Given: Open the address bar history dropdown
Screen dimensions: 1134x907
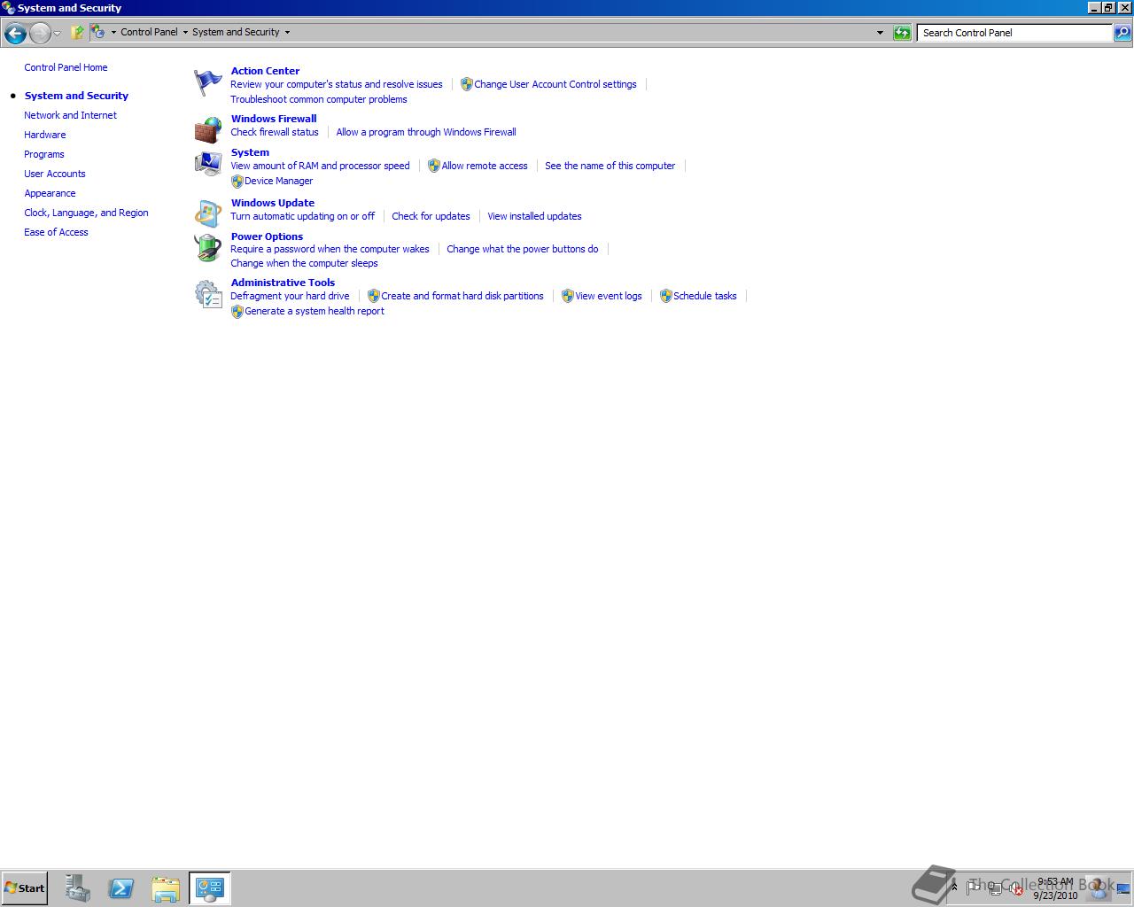Looking at the screenshot, I should [x=880, y=33].
